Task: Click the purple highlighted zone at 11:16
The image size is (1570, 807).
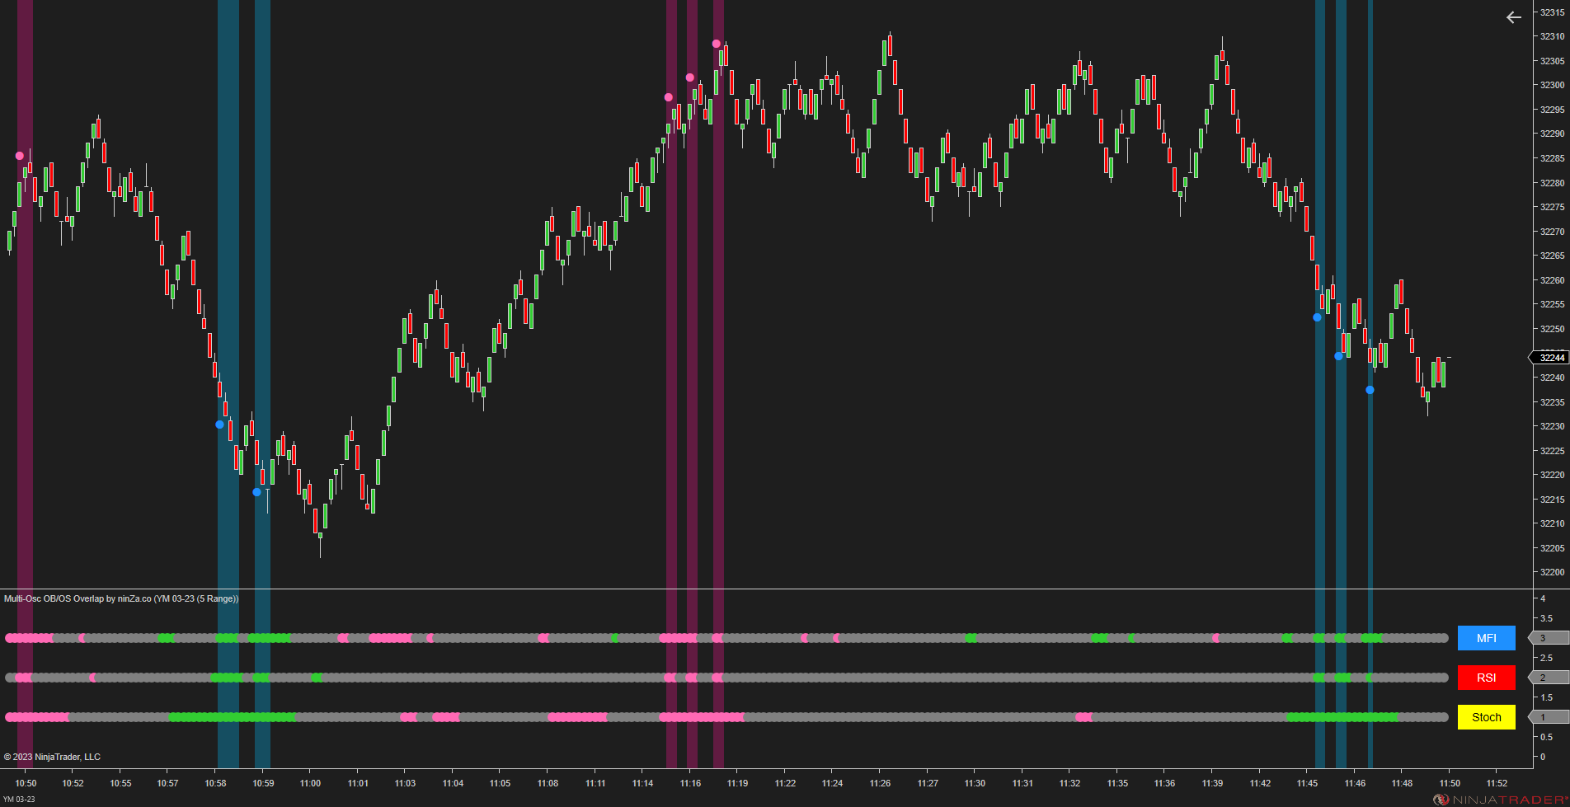Action: point(693,330)
